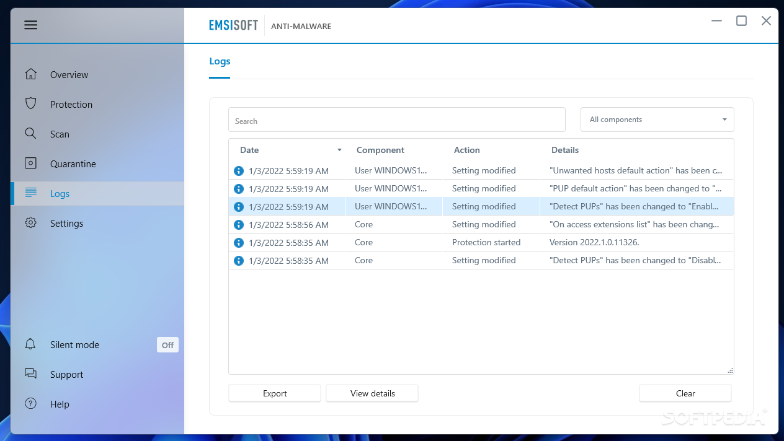Select "Version 2022.1.0.11326." details cell
The height and width of the screenshot is (441, 784).
click(x=594, y=242)
